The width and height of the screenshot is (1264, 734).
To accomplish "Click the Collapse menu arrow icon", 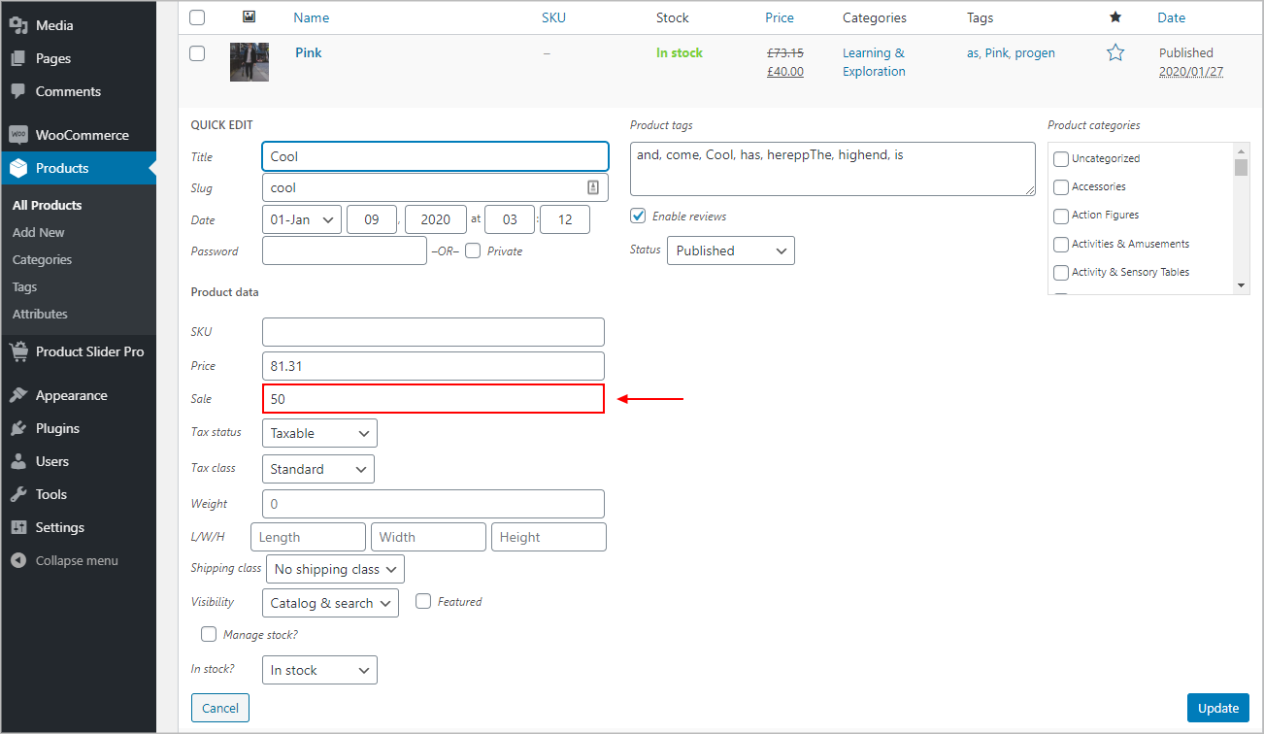I will (x=17, y=560).
